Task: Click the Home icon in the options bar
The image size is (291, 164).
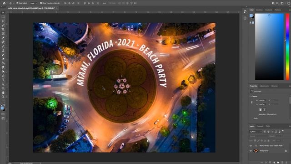Action: click(x=4, y=3)
